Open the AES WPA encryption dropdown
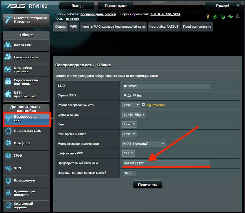 click(x=128, y=153)
